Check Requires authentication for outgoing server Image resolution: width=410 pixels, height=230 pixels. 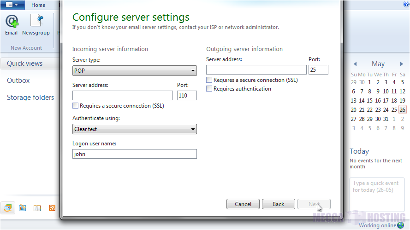point(209,89)
